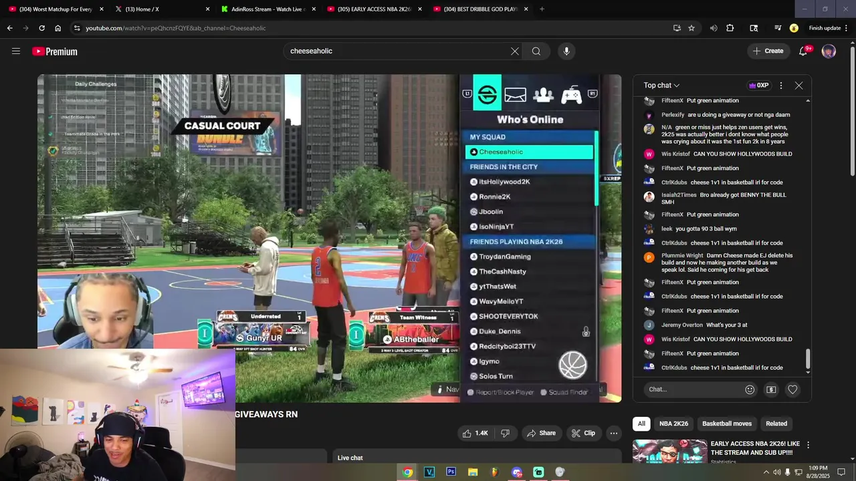The height and width of the screenshot is (481, 856).
Task: Open the YouTube guide hamburger menu
Action: pyautogui.click(x=16, y=51)
